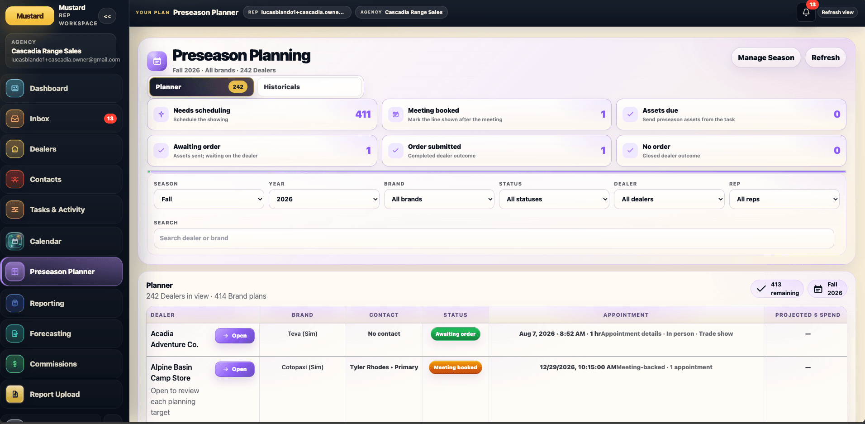Click the calendar icon beside Fall 2026 chip
This screenshot has width=865, height=424.
point(818,289)
